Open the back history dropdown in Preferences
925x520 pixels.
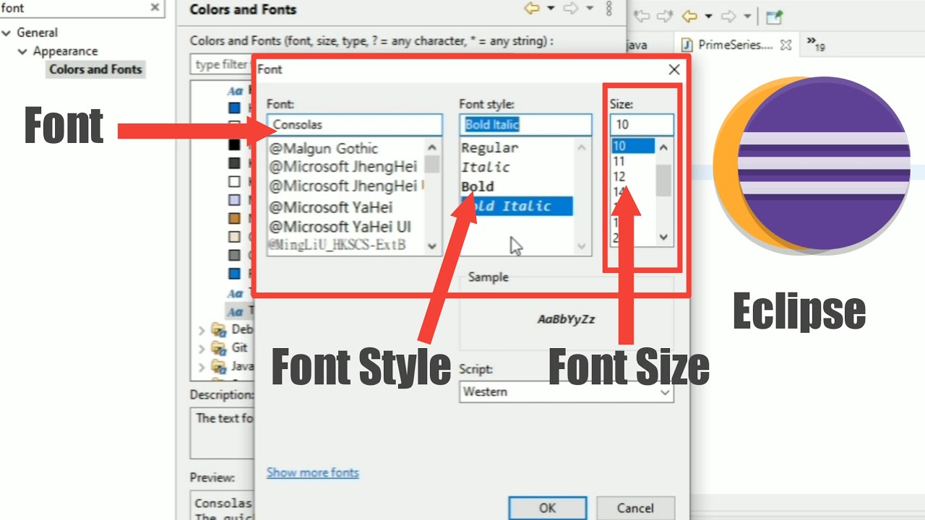[551, 9]
